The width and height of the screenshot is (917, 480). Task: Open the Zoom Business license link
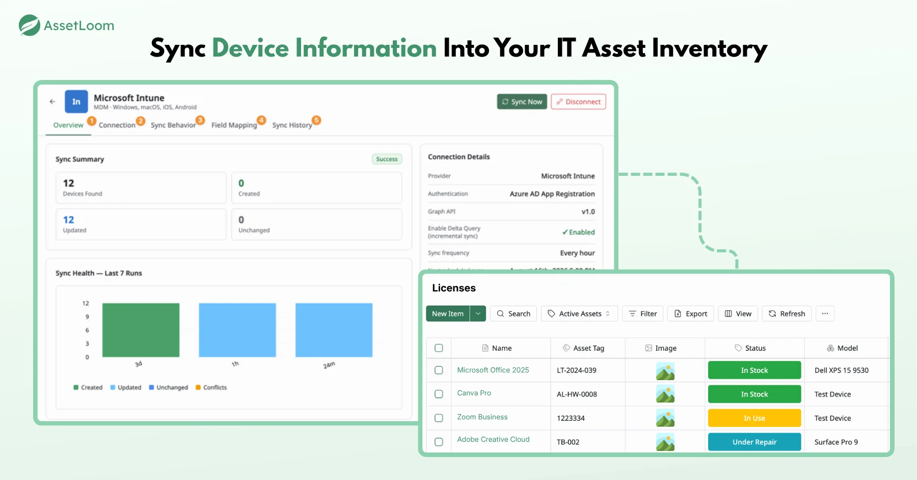pos(482,417)
